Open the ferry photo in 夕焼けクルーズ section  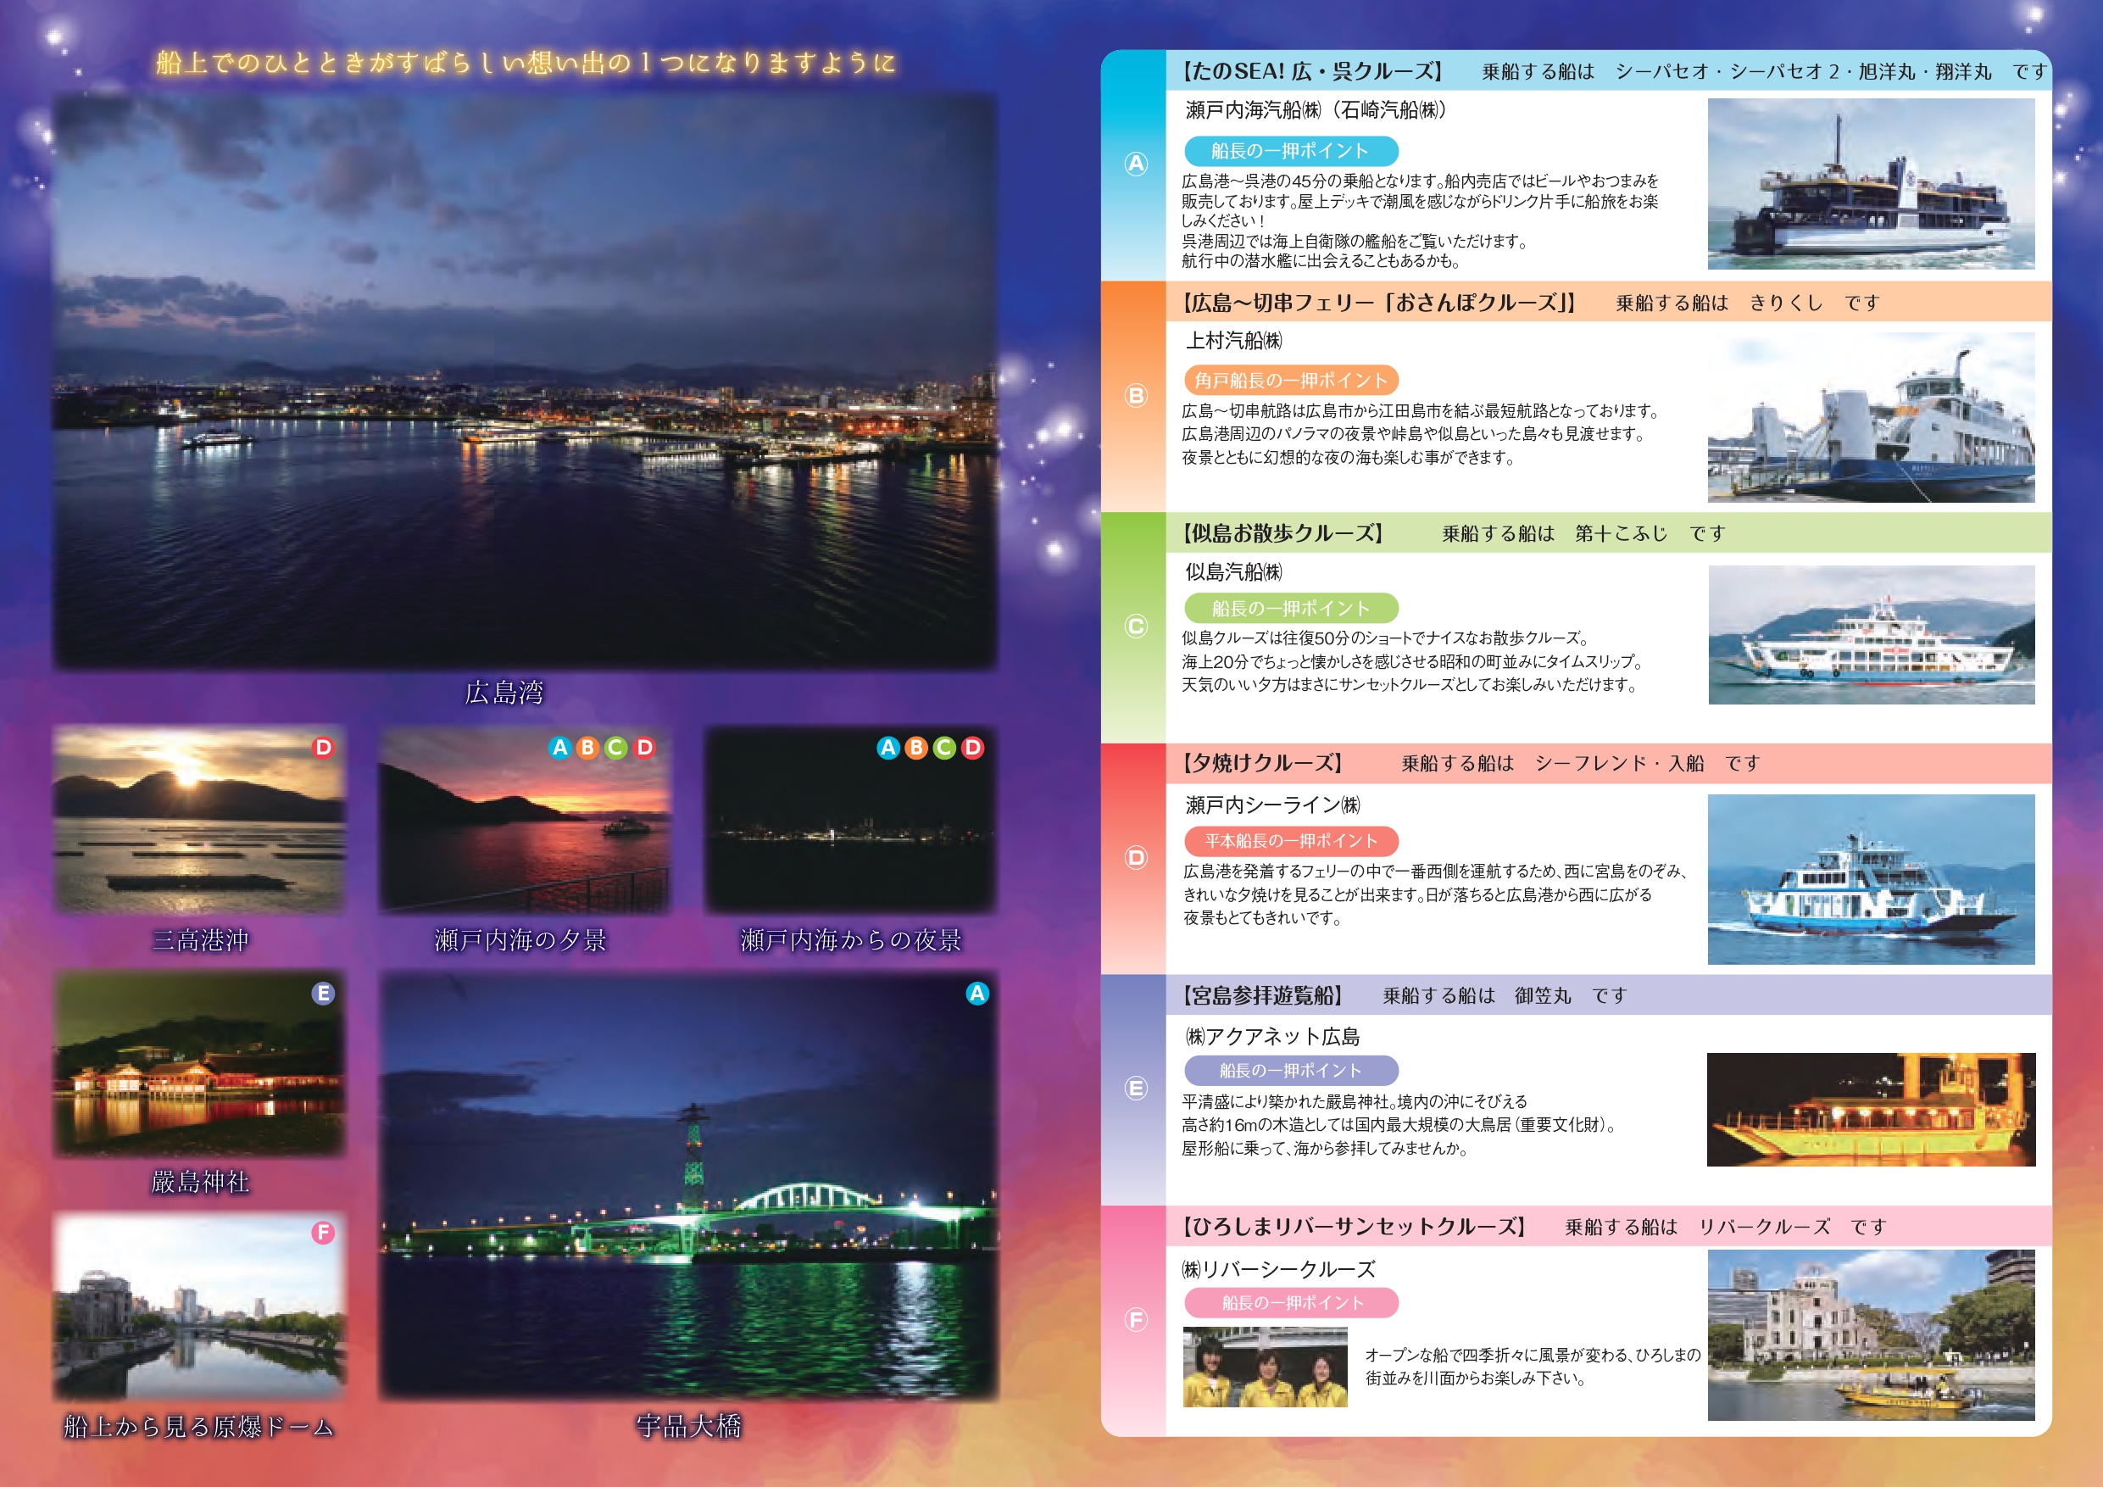[1872, 879]
